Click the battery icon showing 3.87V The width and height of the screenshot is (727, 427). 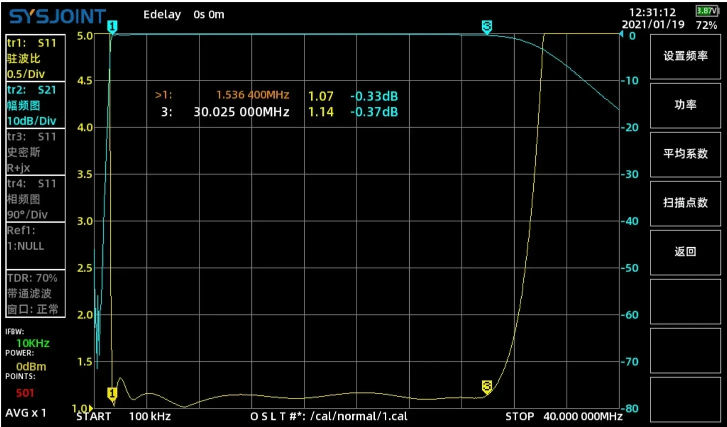coord(707,10)
